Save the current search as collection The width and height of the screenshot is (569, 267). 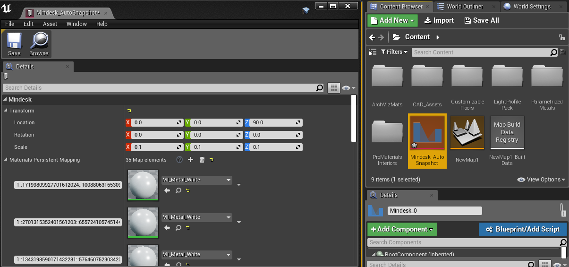coord(562,52)
